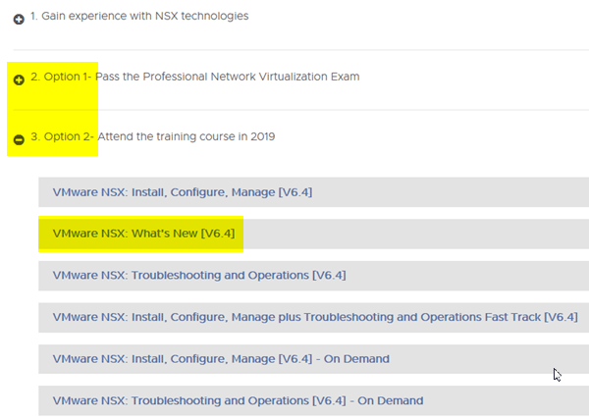The image size is (589, 419).
Task: Collapse the minus icon beside Option 2
Action: coord(19,139)
